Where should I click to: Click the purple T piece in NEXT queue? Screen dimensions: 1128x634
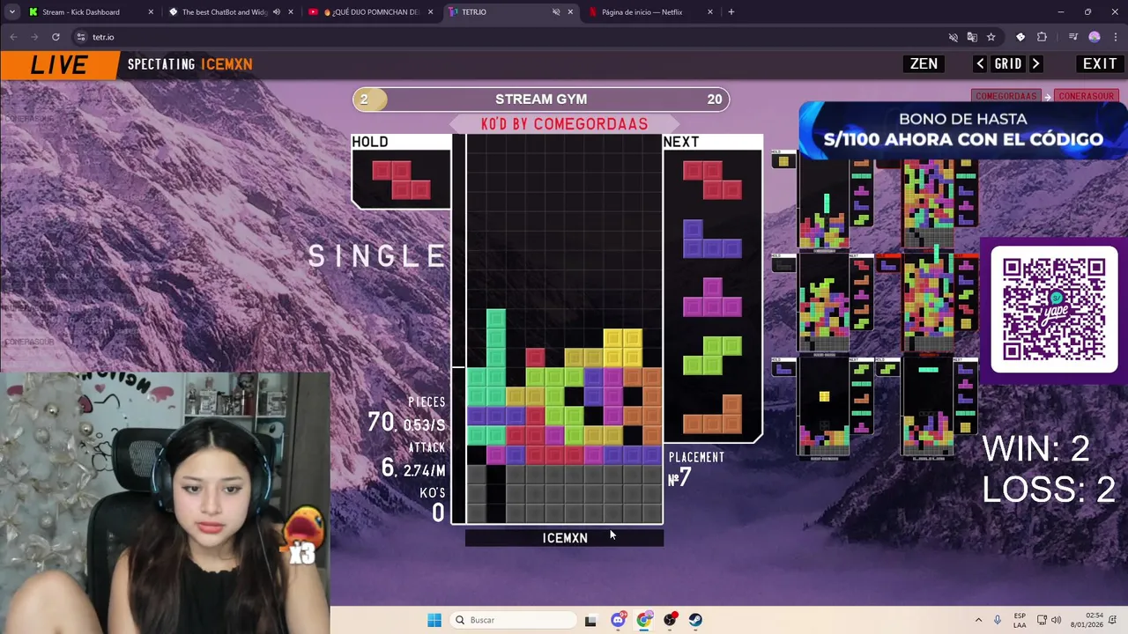712,297
